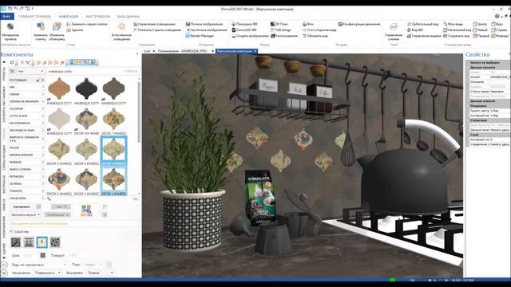511x287 pixels.
Task: Start Полное изображение render
Action: [x=204, y=24]
